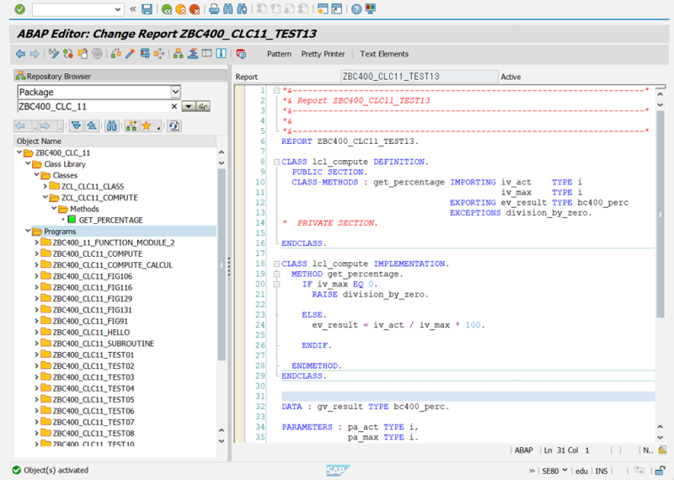Collapse the Classes folder

[36, 175]
